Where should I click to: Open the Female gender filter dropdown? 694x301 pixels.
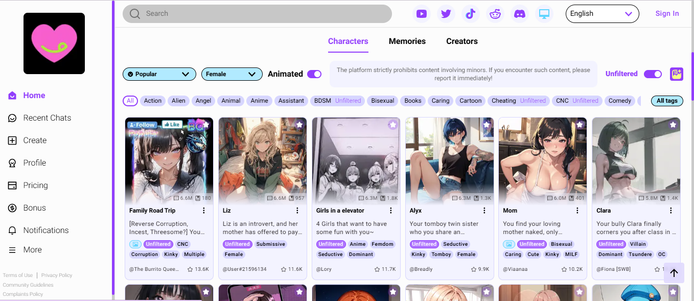pyautogui.click(x=232, y=74)
